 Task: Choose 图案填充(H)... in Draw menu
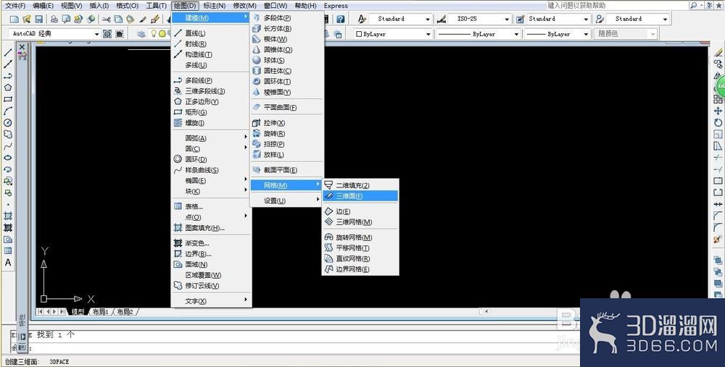point(211,227)
